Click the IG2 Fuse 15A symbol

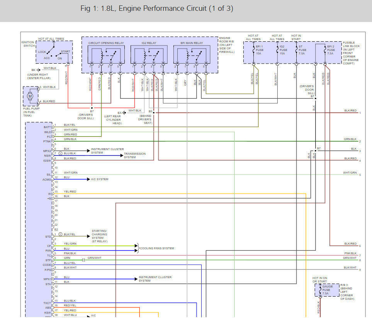pos(277,50)
